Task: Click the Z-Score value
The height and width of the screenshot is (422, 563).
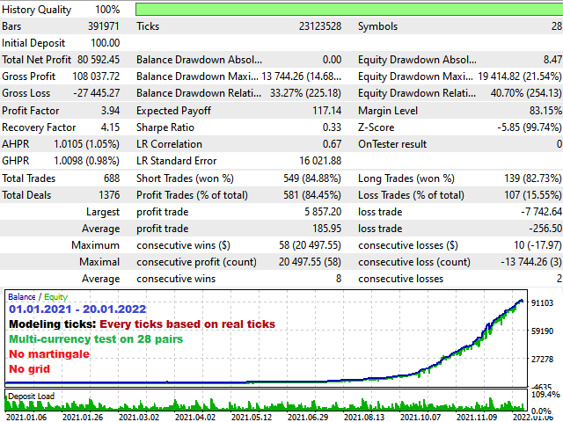Action: [526, 127]
